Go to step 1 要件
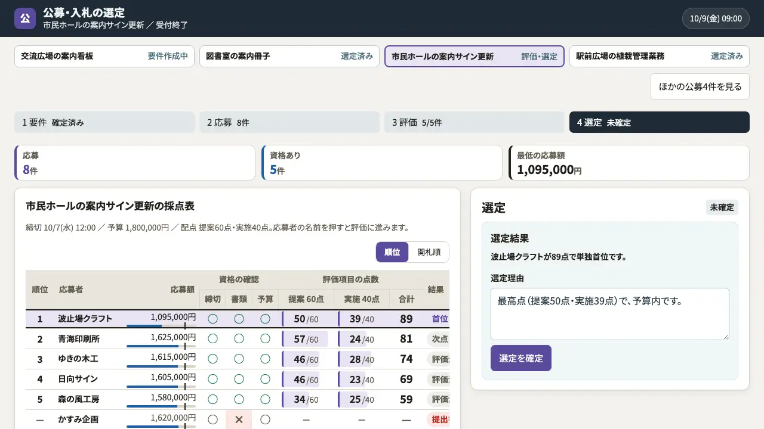The height and width of the screenshot is (429, 764). (104, 123)
